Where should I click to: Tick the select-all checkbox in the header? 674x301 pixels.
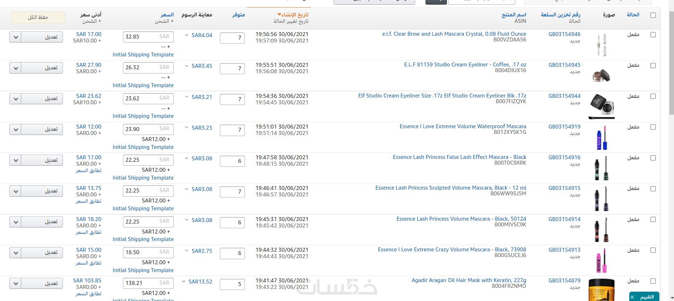click(x=653, y=15)
